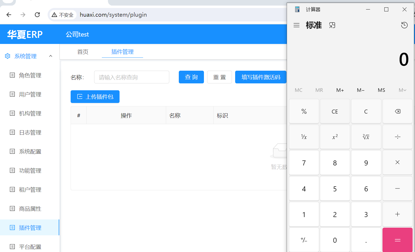Maximize the 计算器 window
Screen dimensions: 415x252
[x=386, y=10]
